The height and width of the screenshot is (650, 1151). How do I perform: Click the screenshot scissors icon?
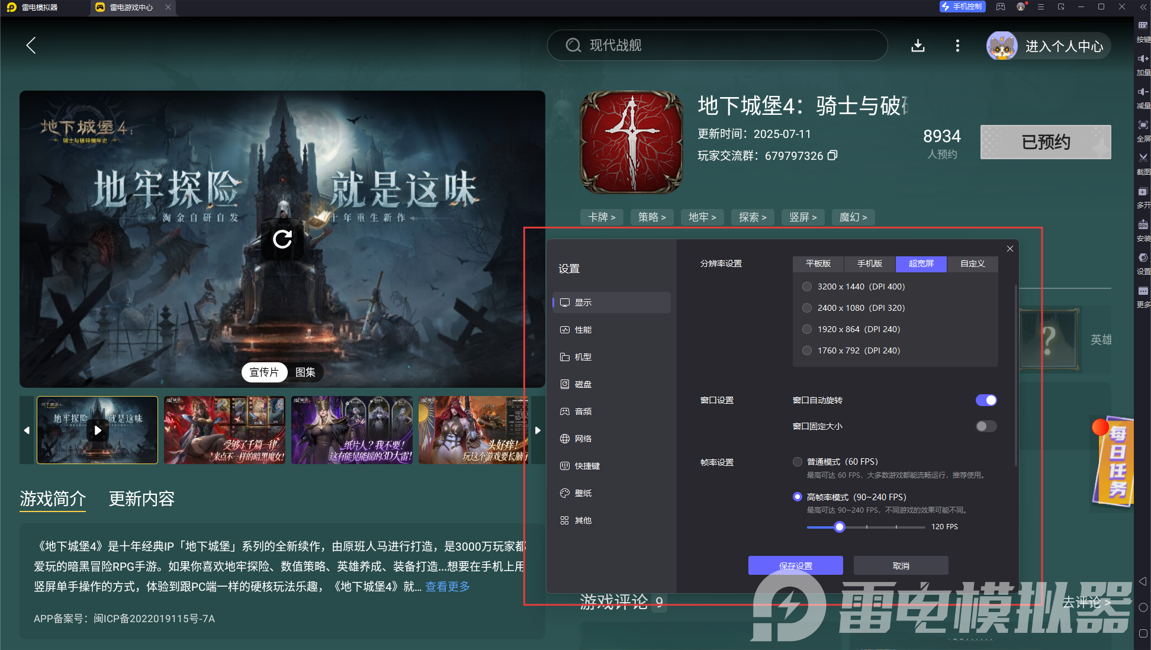(x=1143, y=158)
